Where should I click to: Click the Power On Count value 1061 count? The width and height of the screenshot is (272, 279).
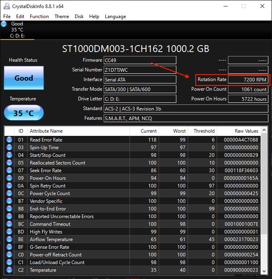pos(248,89)
